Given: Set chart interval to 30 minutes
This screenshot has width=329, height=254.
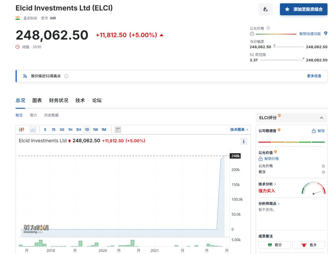Looking at the screenshot, I should click(x=62, y=130).
